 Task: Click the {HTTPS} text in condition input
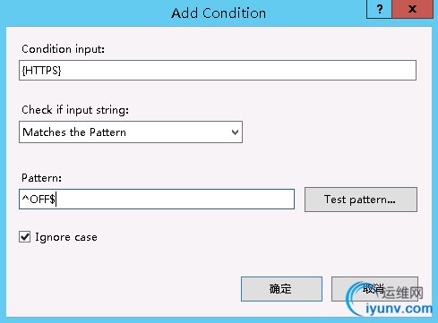[x=41, y=71]
